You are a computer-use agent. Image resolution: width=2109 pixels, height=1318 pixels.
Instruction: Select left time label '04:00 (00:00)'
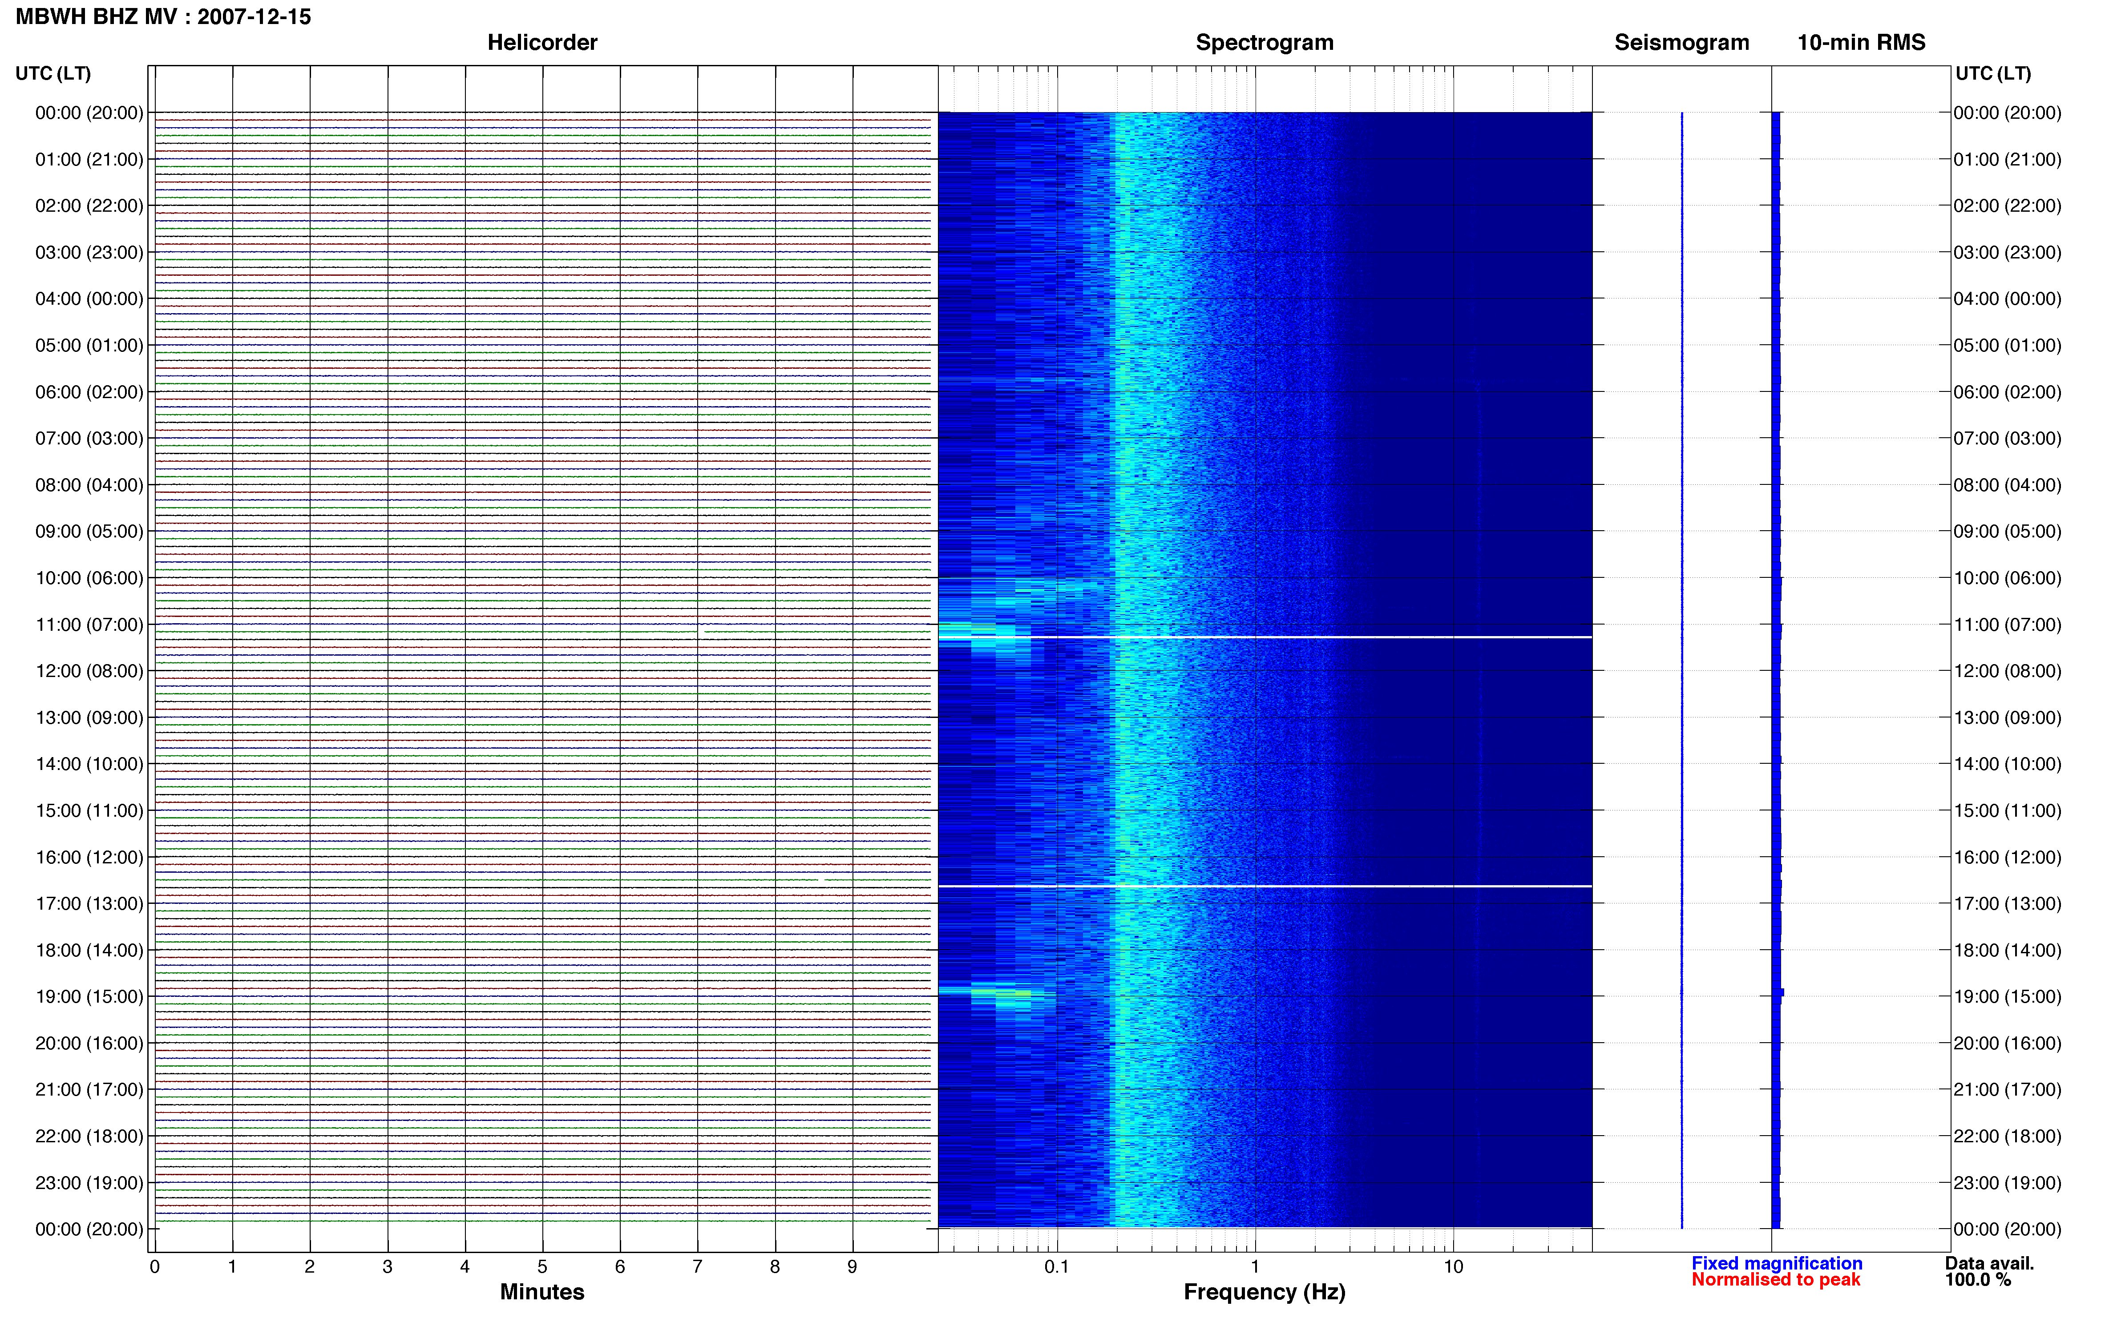89,299
